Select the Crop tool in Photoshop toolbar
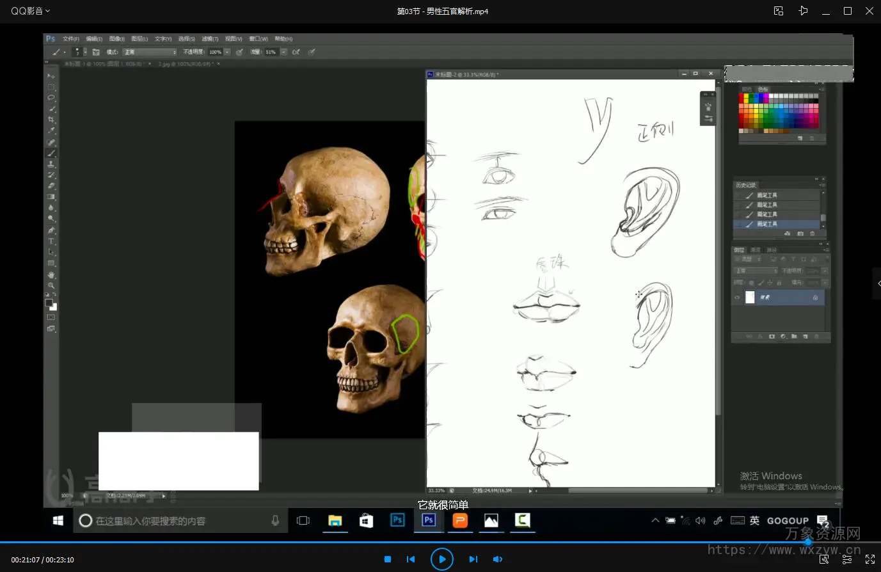The image size is (881, 572). click(51, 120)
